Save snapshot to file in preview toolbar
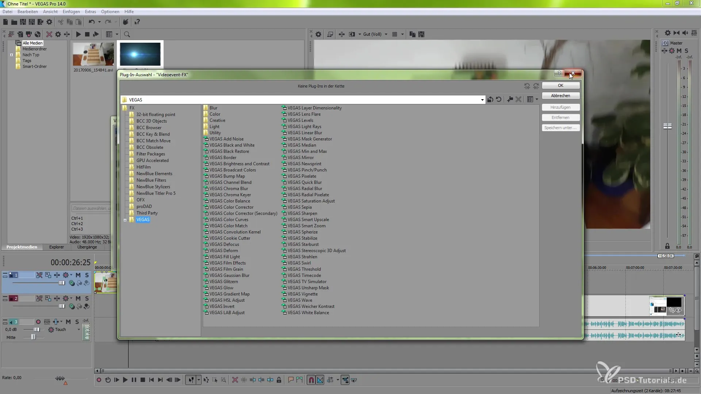The width and height of the screenshot is (701, 394). [x=421, y=34]
